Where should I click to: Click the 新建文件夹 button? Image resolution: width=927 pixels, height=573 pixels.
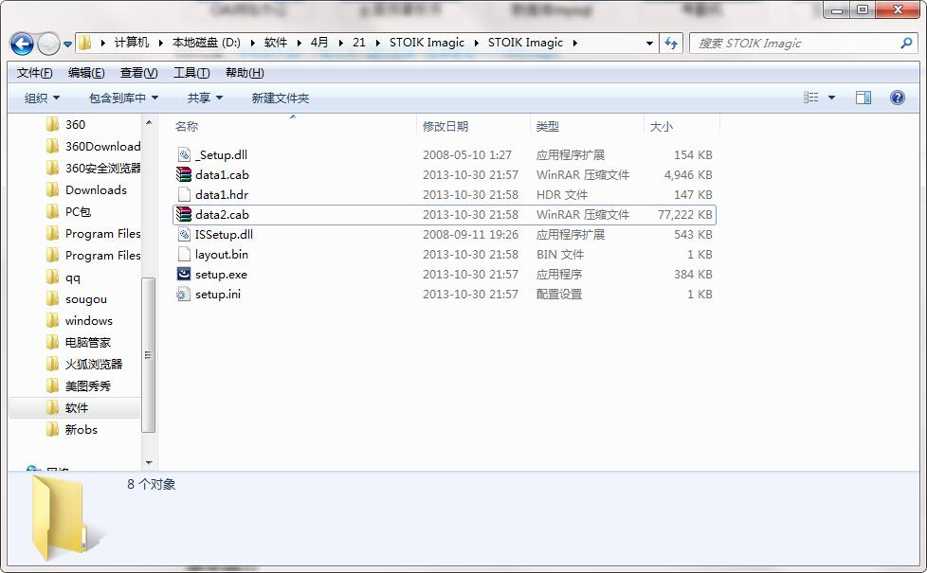pos(281,98)
